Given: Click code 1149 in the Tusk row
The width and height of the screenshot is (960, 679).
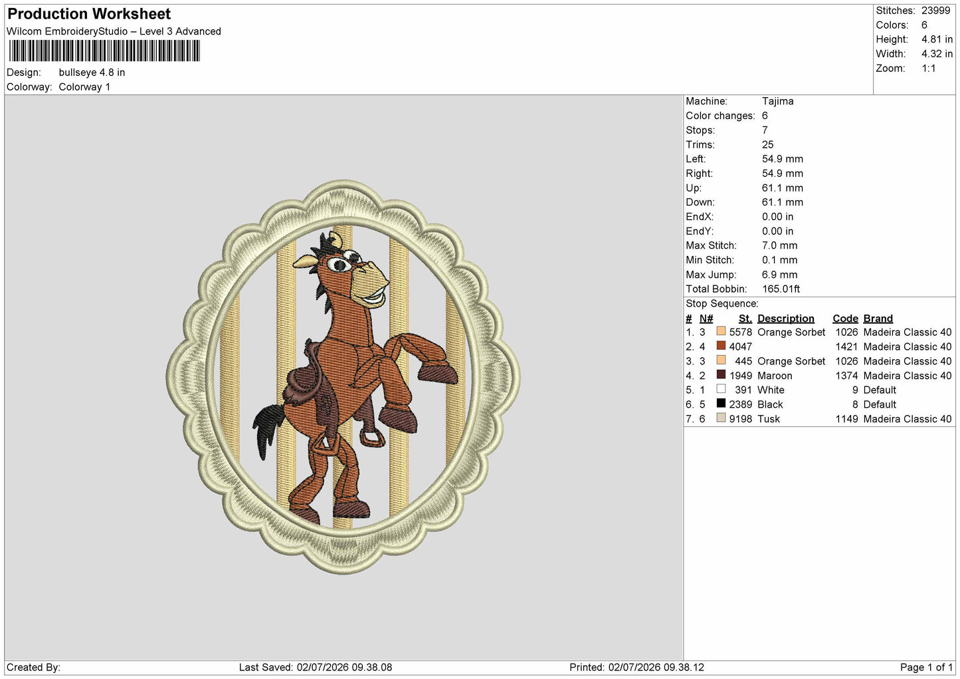Looking at the screenshot, I should coord(847,419).
